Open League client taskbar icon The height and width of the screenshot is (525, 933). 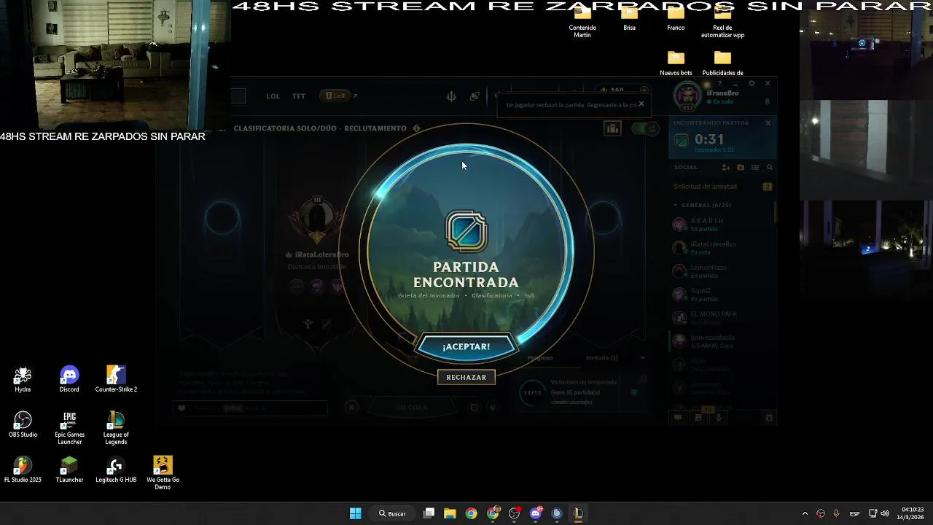tap(578, 513)
